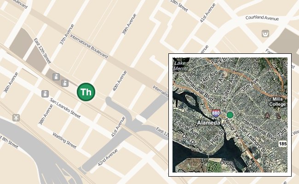This screenshot has width=299, height=184.
Task: Select the Courtland Avenue street label
Action: pos(262,18)
